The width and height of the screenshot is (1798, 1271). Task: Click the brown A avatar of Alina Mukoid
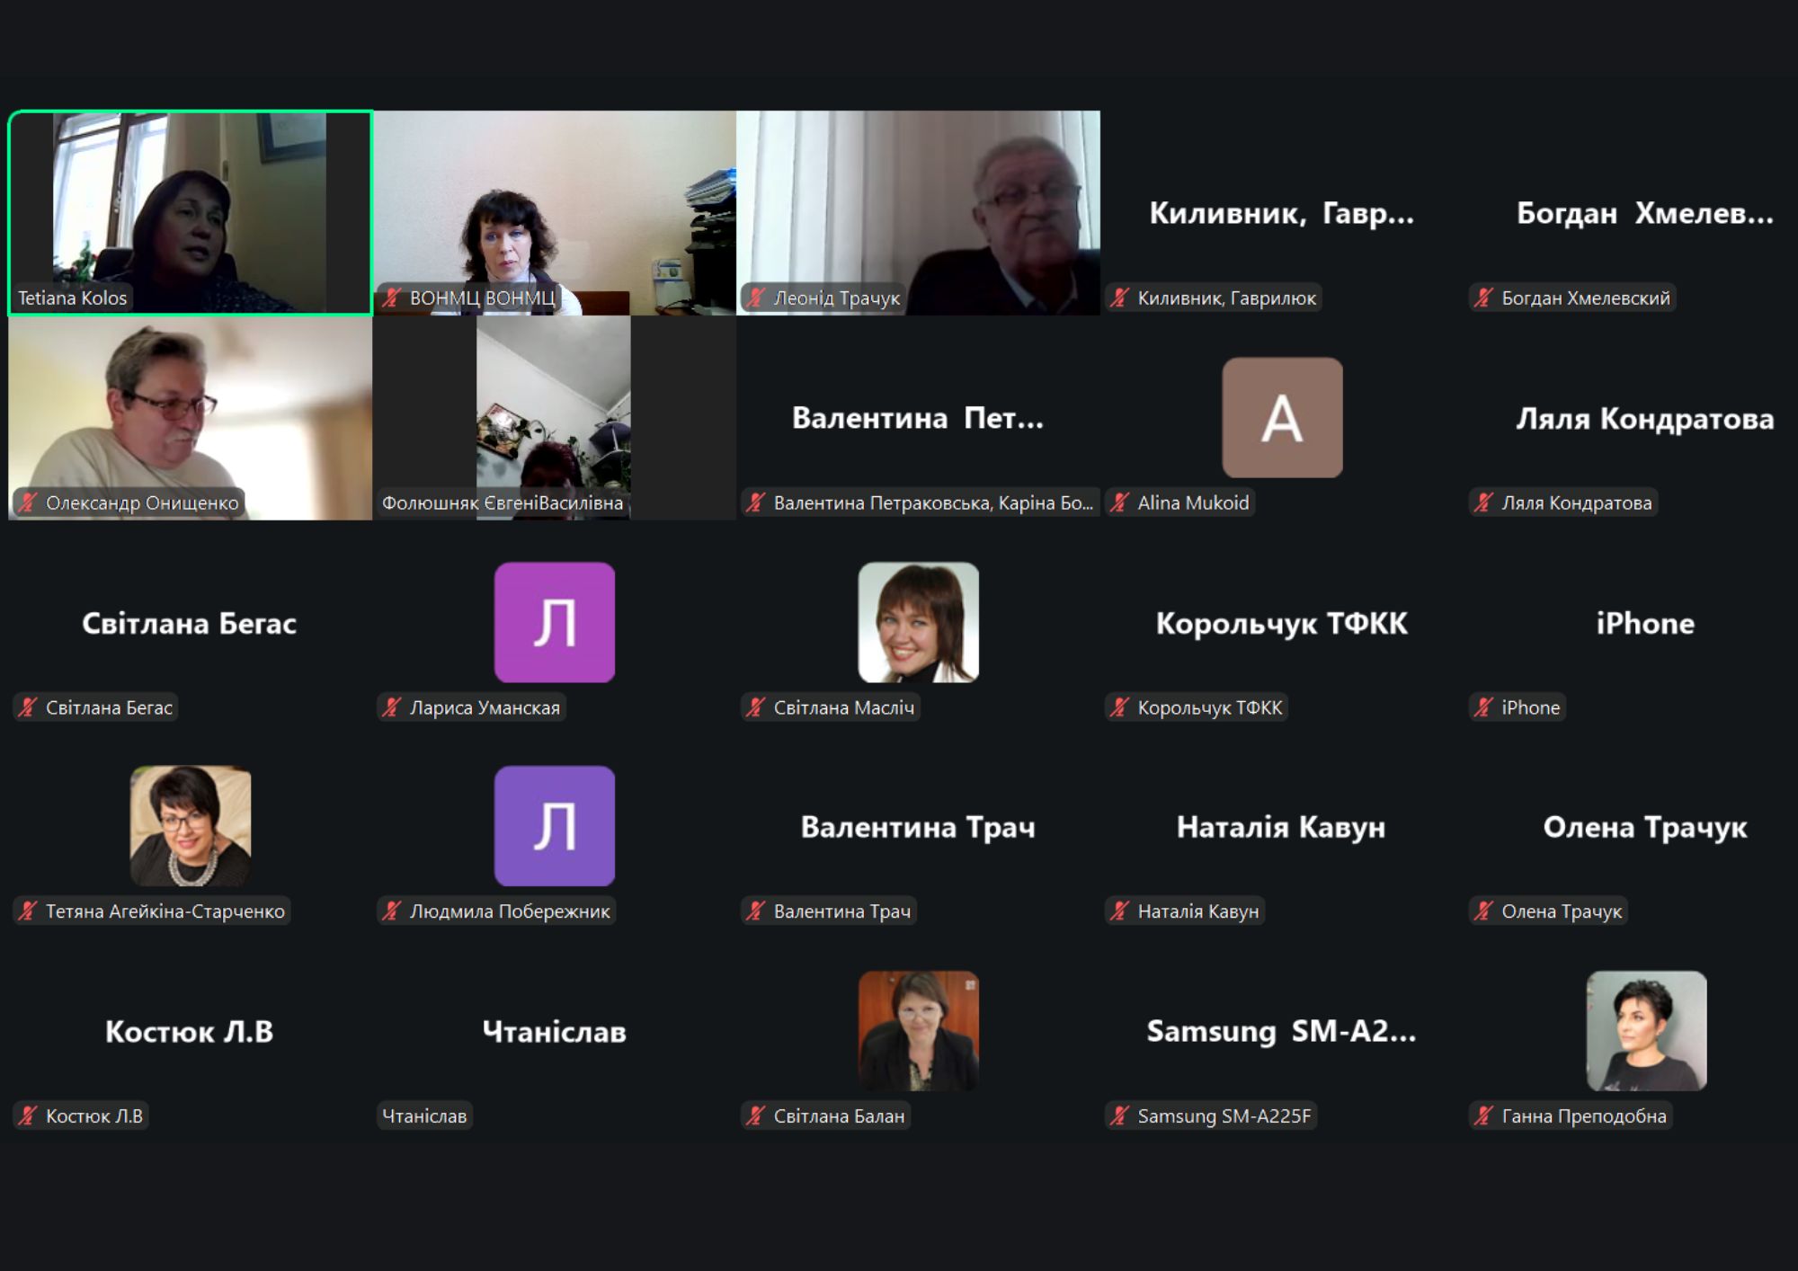click(1282, 417)
